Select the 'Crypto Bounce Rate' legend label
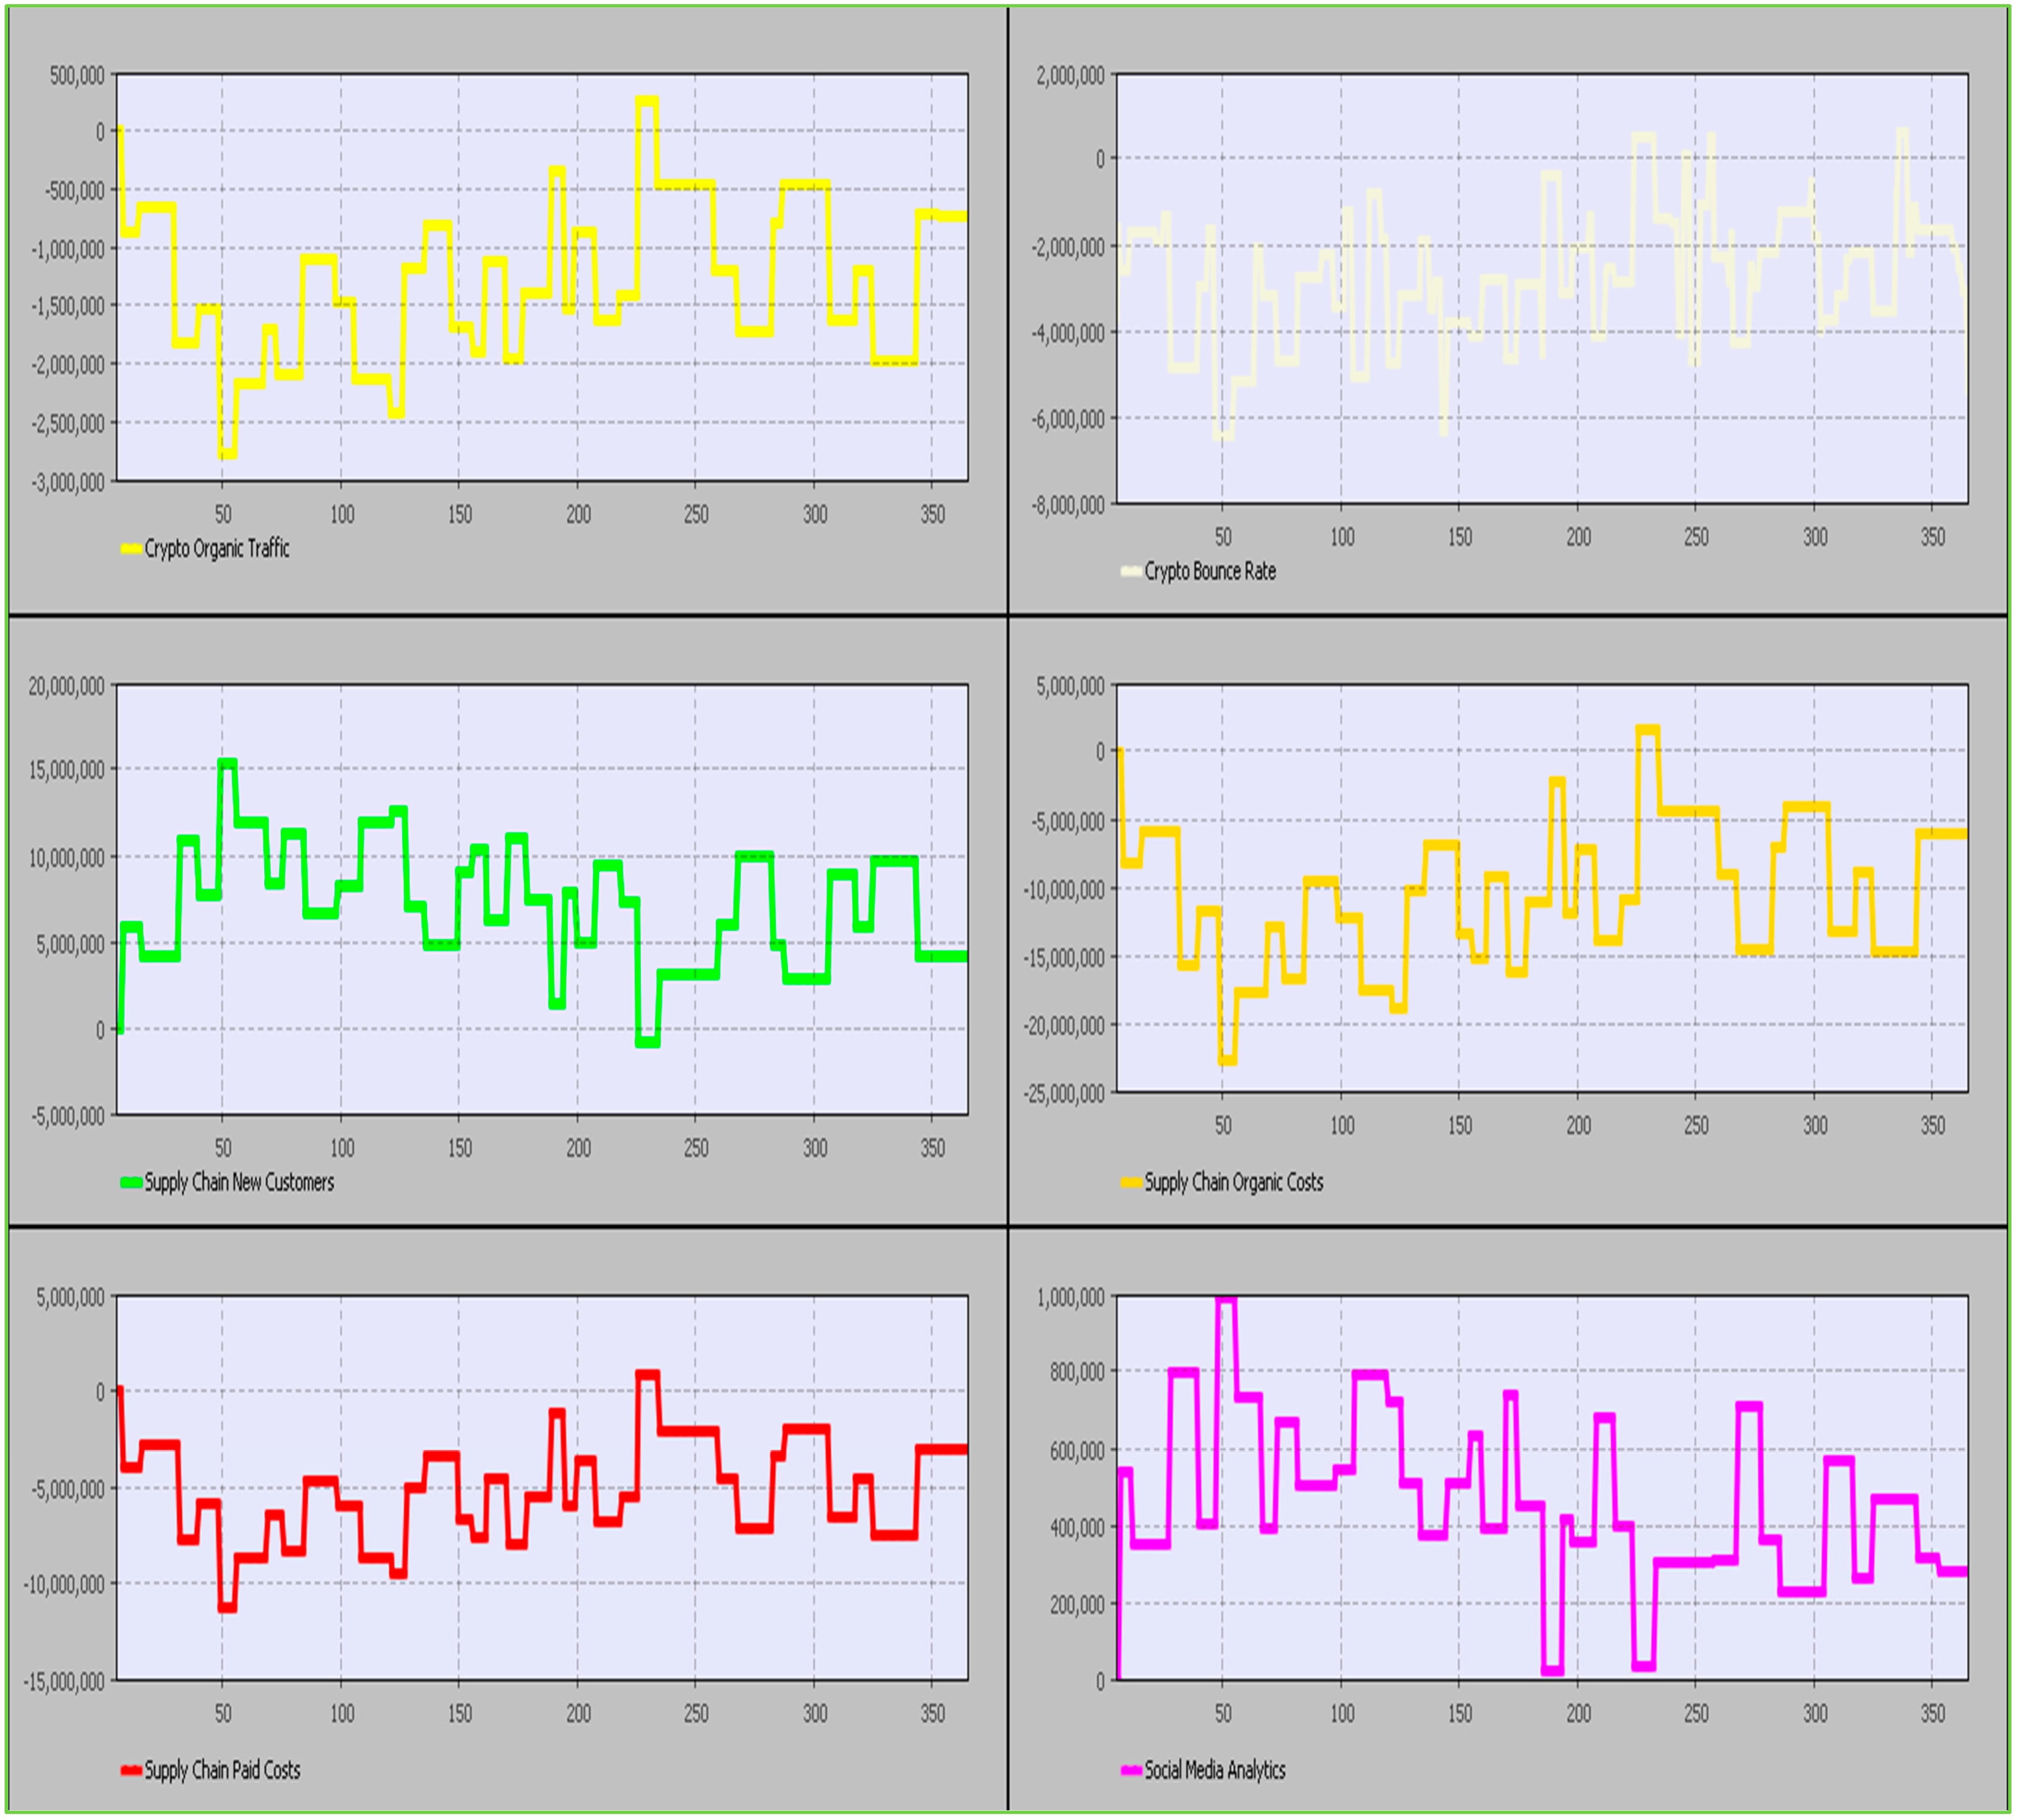 pyautogui.click(x=1210, y=571)
